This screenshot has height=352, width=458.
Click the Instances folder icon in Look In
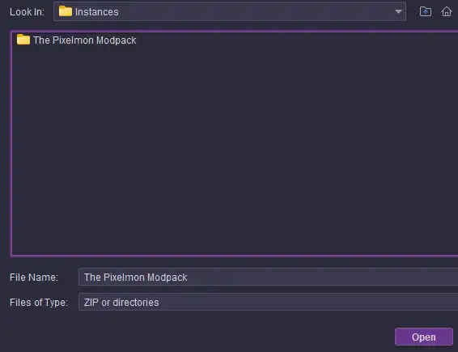(x=65, y=11)
